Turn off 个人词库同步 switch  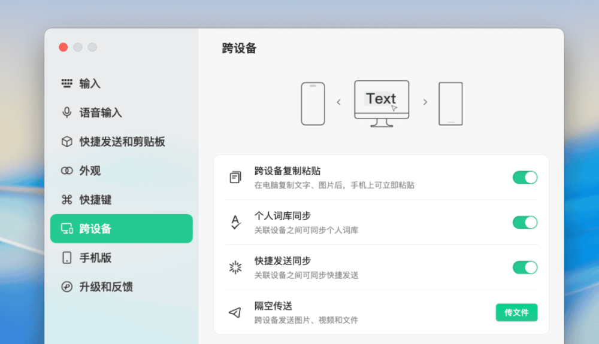click(x=525, y=223)
